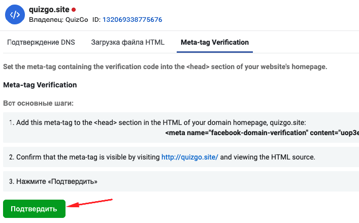The height and width of the screenshot is (223, 359).
Task: Open the Загрузка файла HTML tab
Action: click(x=127, y=42)
